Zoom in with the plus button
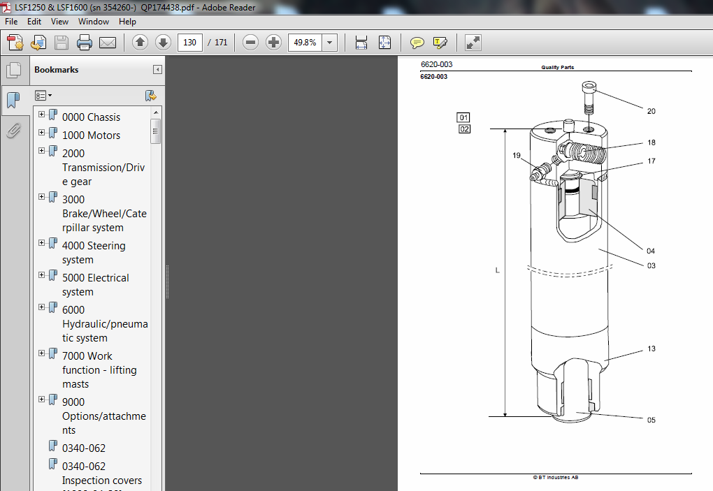Image resolution: width=713 pixels, height=491 pixels. 273,43
